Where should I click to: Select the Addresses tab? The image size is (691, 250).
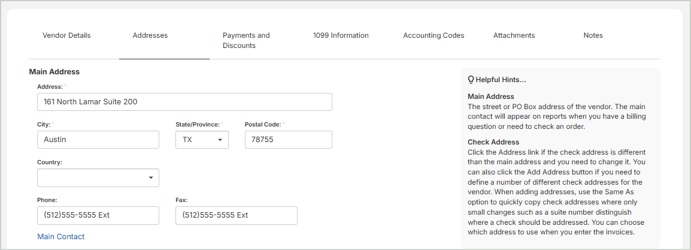click(x=150, y=35)
